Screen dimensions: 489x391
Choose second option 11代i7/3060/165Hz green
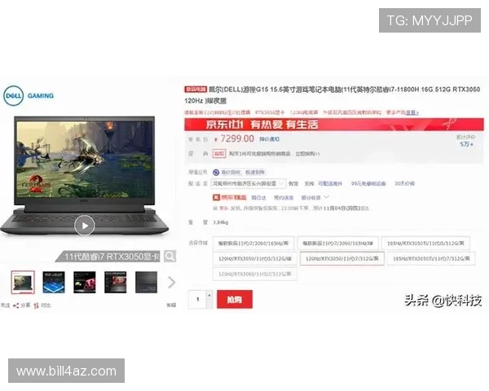tap(337, 243)
